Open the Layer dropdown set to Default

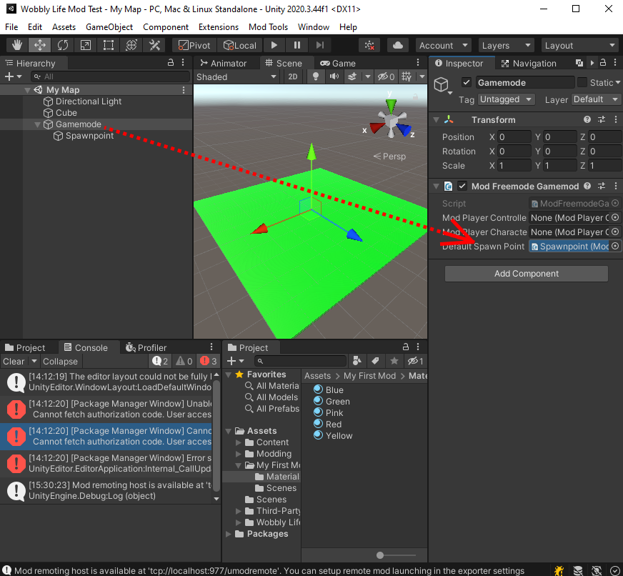(596, 99)
